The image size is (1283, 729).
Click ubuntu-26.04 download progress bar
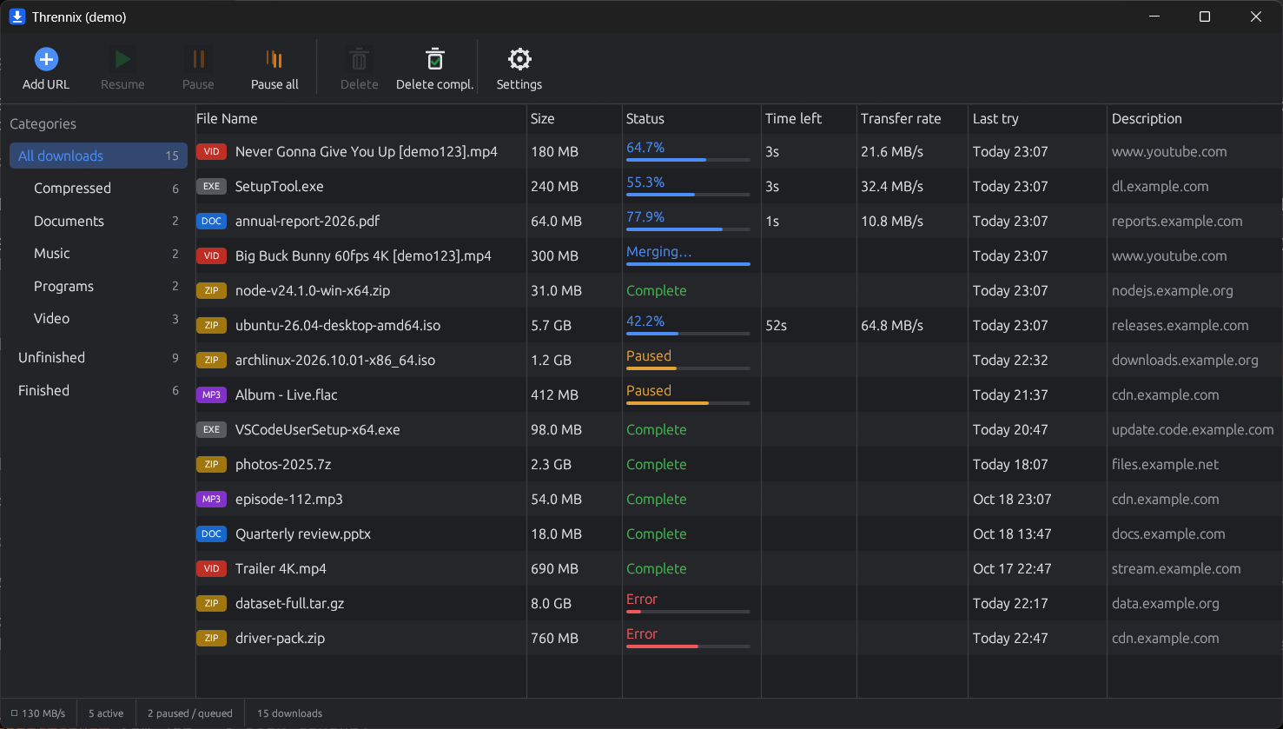[688, 334]
